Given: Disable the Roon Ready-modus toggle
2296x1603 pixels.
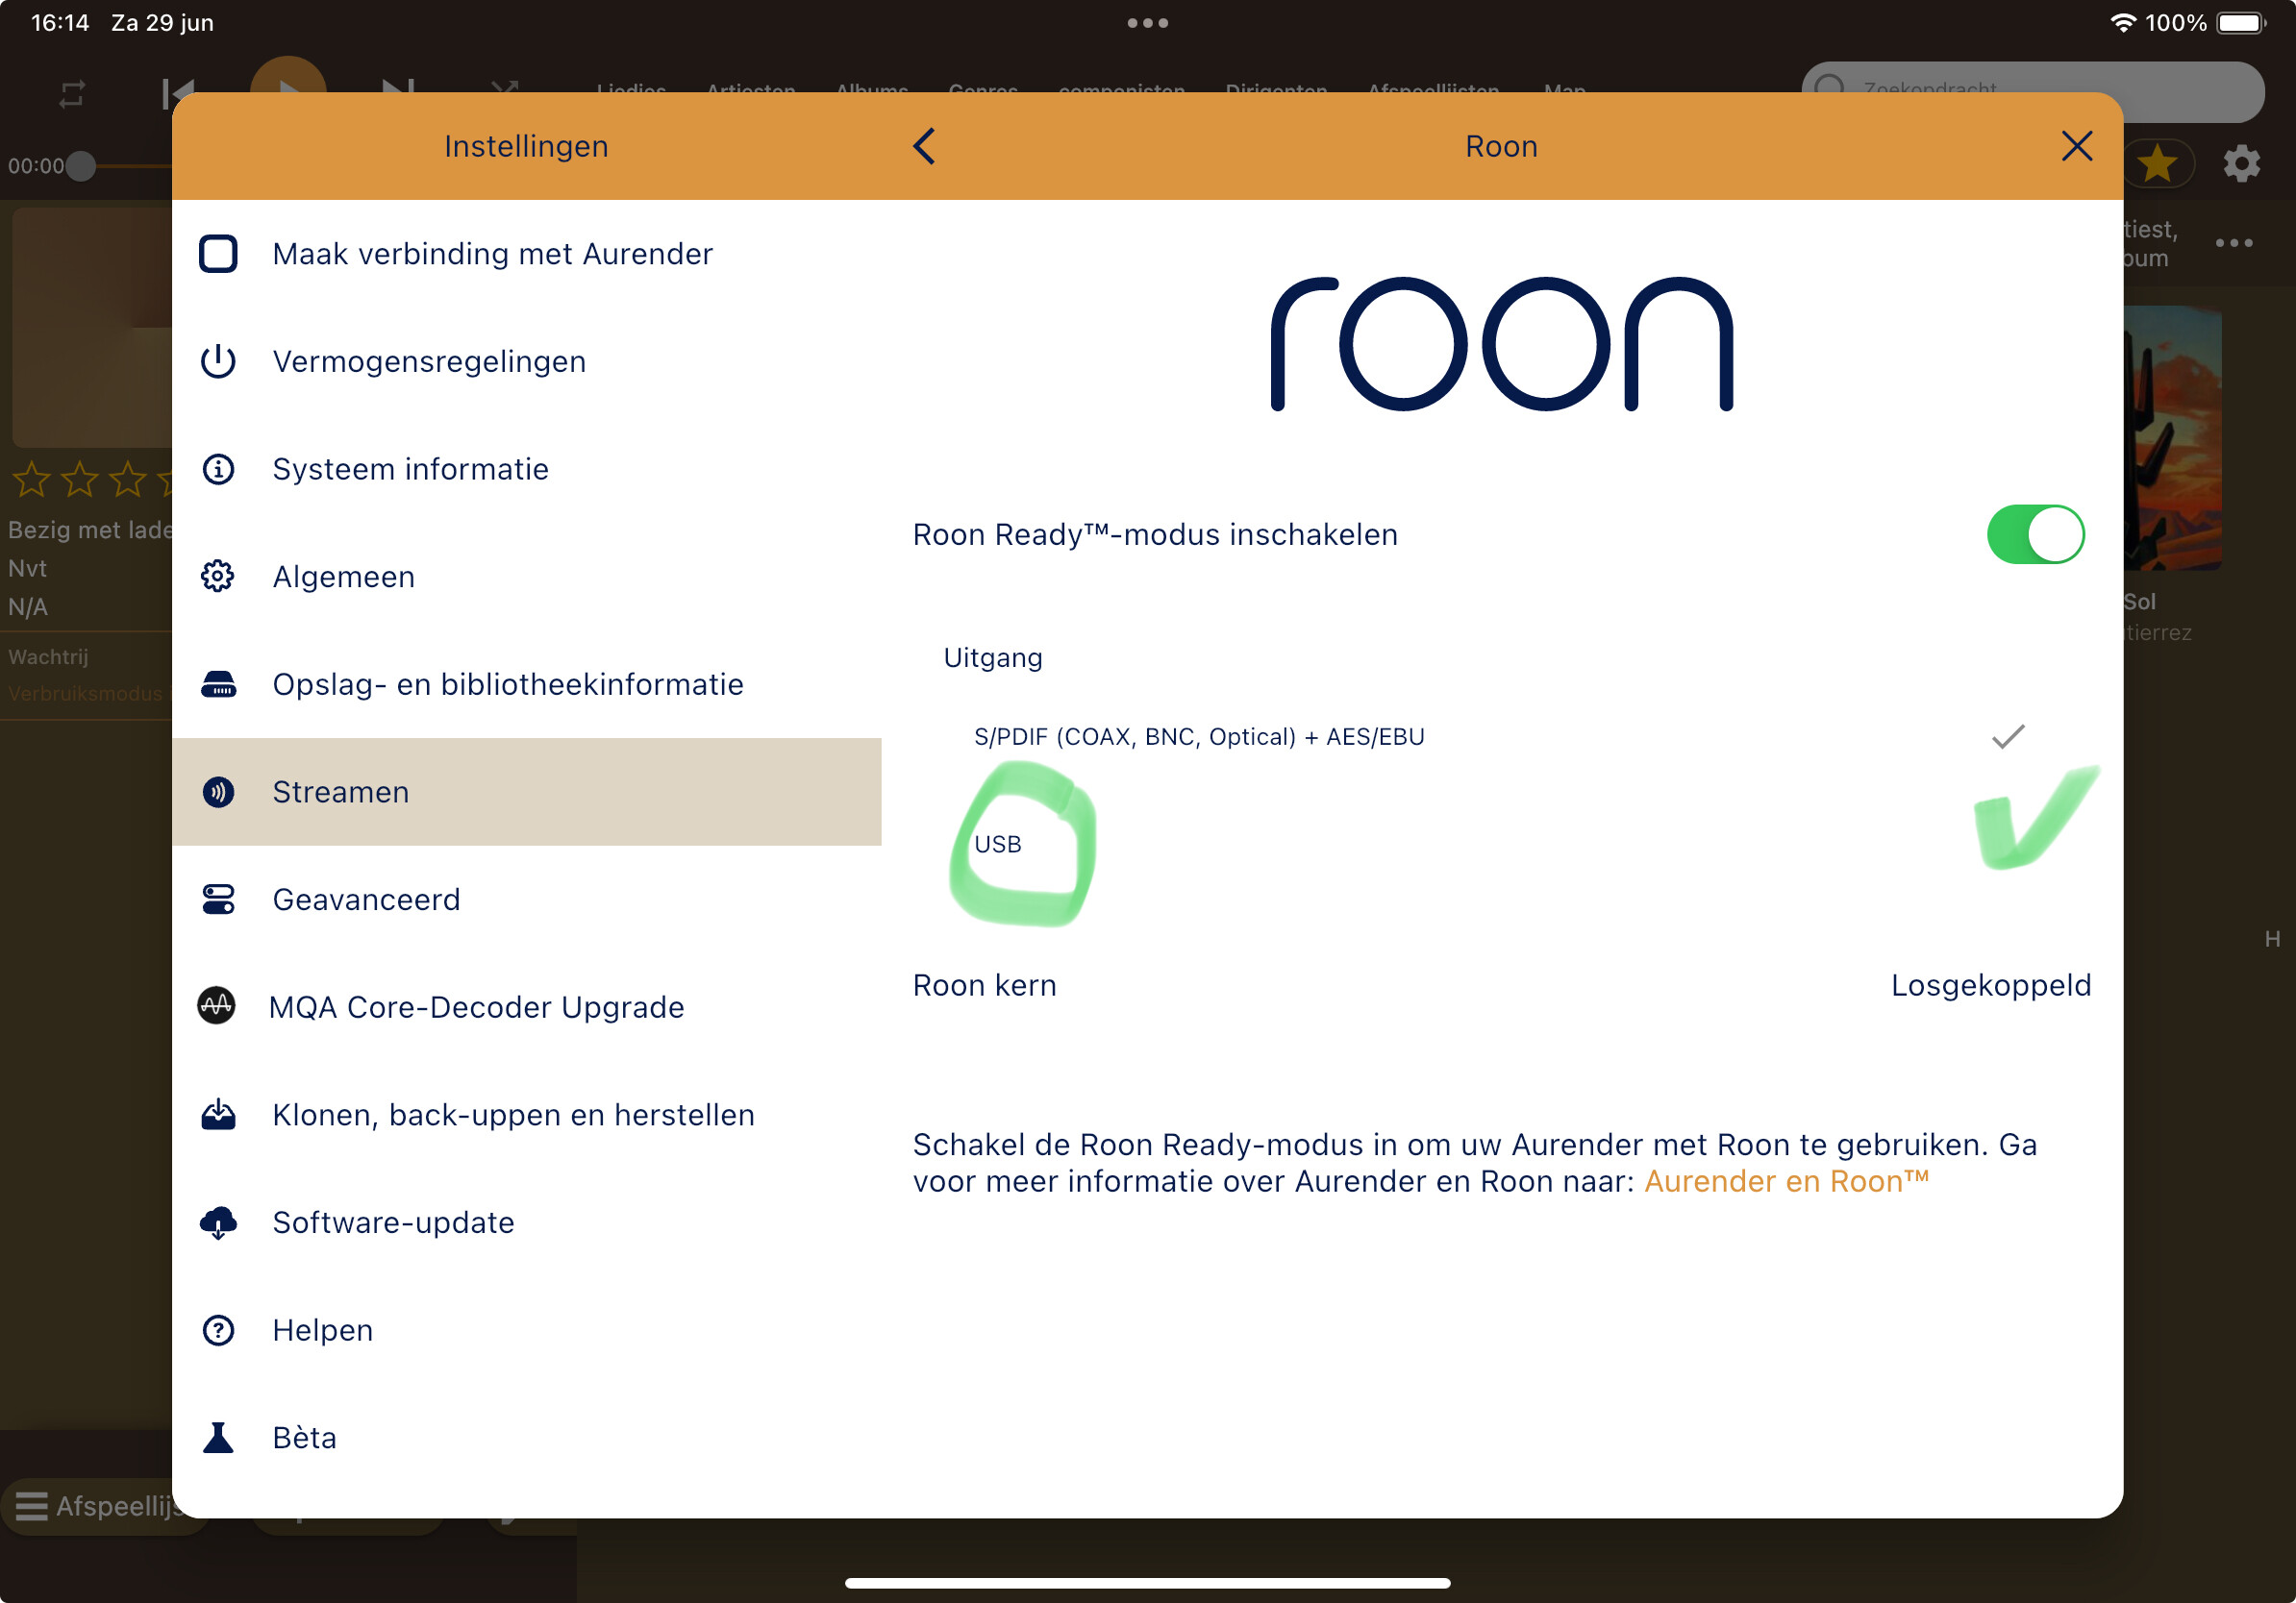Looking at the screenshot, I should click(x=2035, y=534).
